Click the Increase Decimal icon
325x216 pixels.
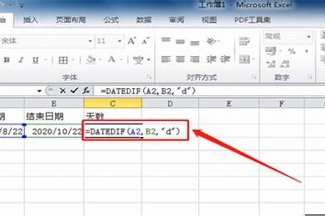click(x=271, y=64)
